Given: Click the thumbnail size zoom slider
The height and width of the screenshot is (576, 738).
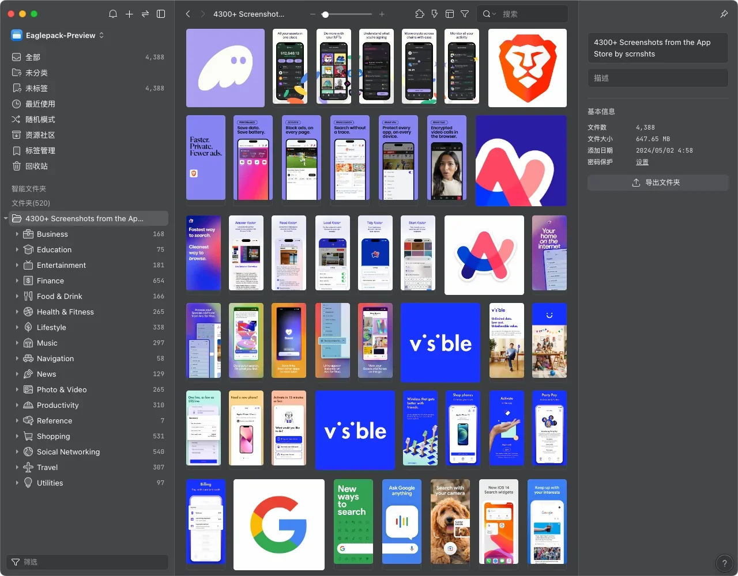Looking at the screenshot, I should pos(346,14).
